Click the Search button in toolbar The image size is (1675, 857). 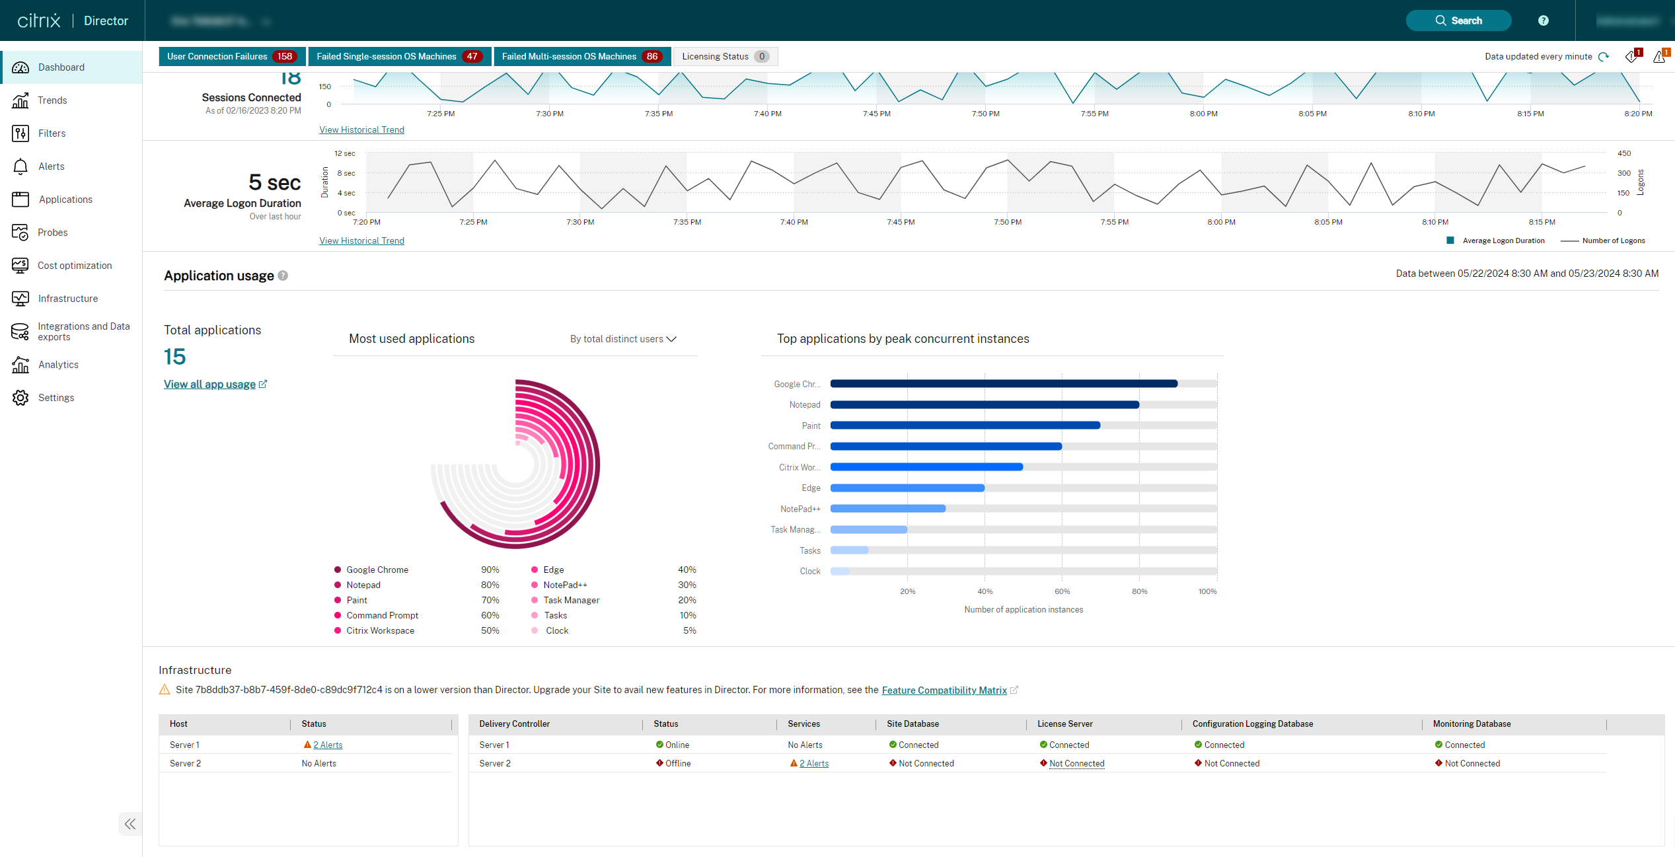point(1459,20)
